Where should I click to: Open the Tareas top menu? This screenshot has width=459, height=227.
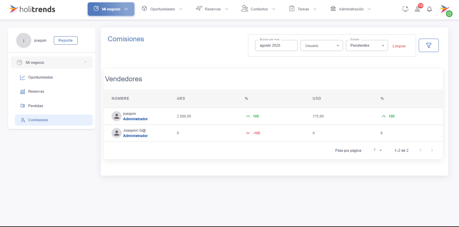pyautogui.click(x=303, y=9)
